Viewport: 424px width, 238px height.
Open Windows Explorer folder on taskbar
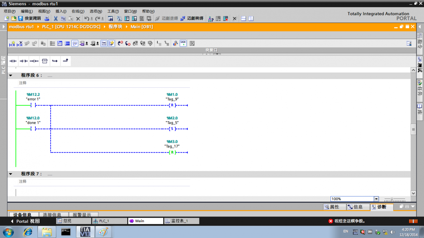click(47, 232)
